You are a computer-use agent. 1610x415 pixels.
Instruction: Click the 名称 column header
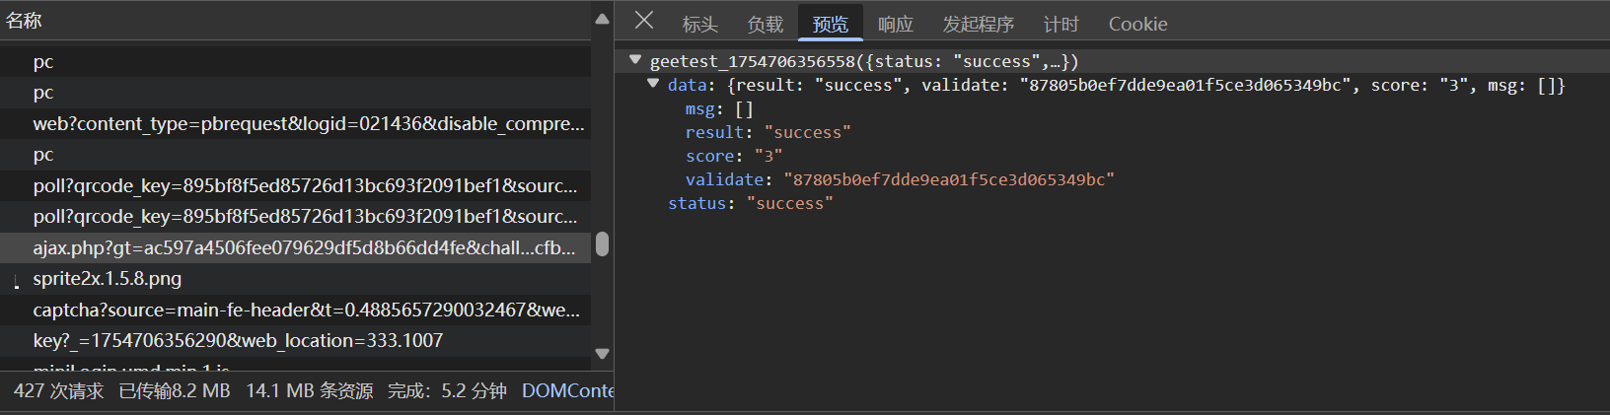click(x=25, y=21)
